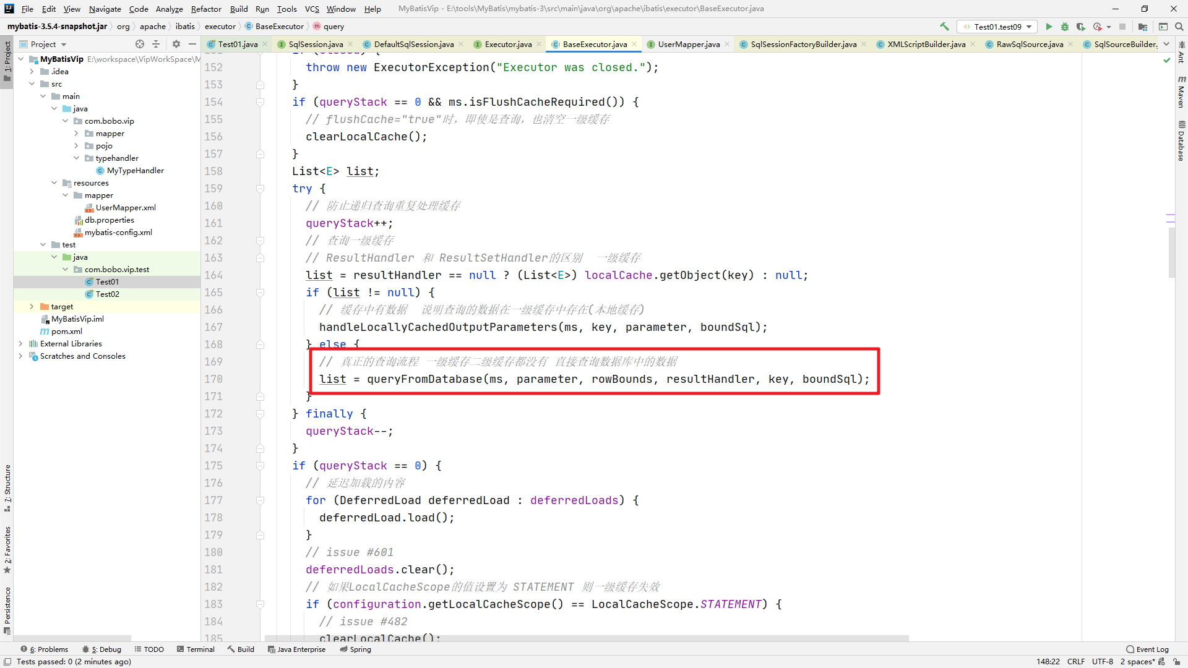Toggle fold marker at line 177 loop
This screenshot has width=1188, height=668.
[260, 500]
